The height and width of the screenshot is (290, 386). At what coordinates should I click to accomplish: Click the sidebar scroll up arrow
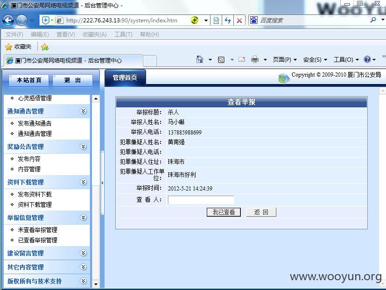(x=96, y=99)
